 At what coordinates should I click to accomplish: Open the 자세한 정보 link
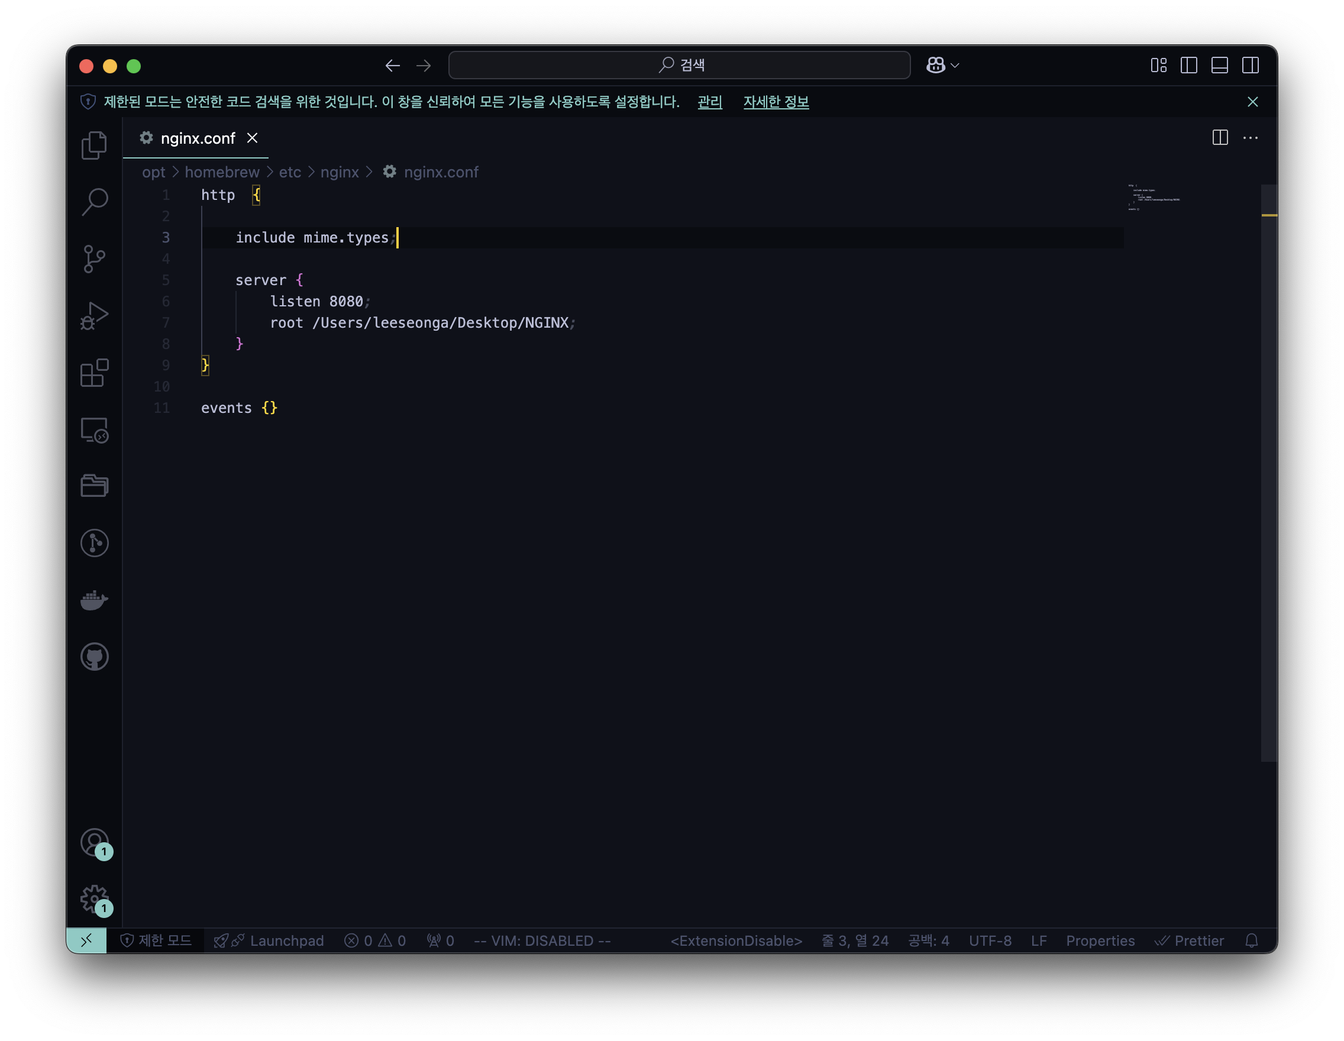pos(776,102)
